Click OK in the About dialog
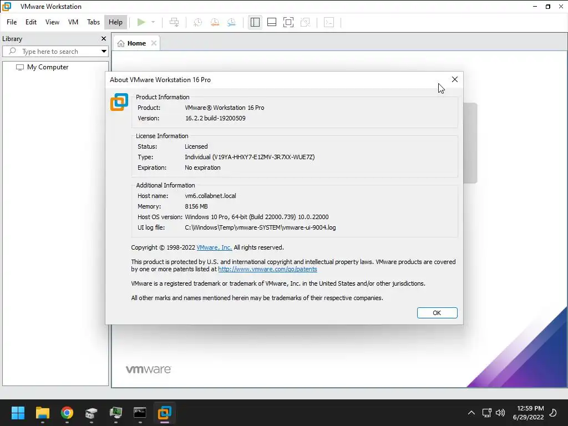The width and height of the screenshot is (568, 426). [x=437, y=313]
